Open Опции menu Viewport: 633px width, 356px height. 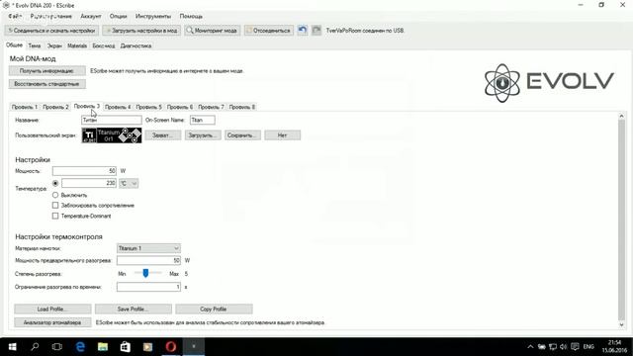point(118,16)
